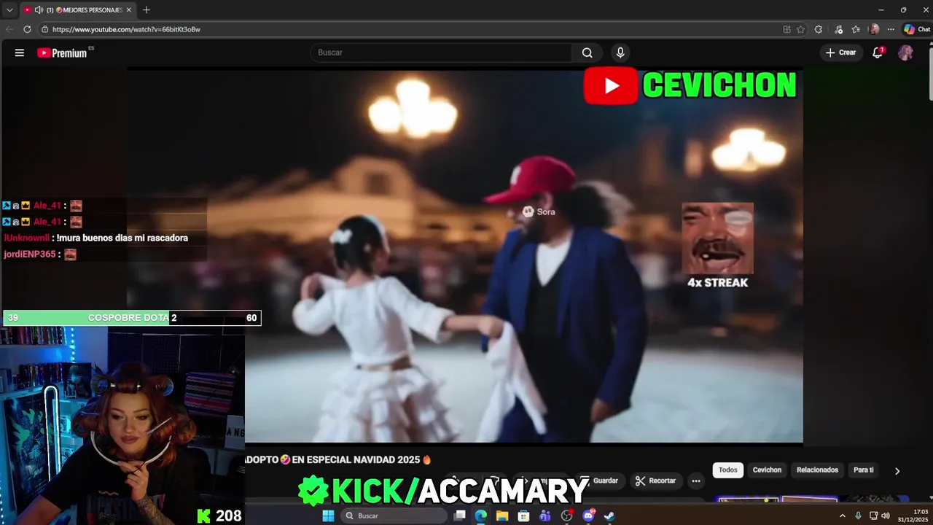Image resolution: width=933 pixels, height=525 pixels.
Task: Open the Windows Start menu
Action: point(328,516)
